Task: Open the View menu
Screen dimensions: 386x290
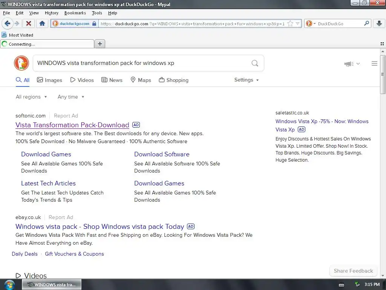Action: [x=34, y=13]
